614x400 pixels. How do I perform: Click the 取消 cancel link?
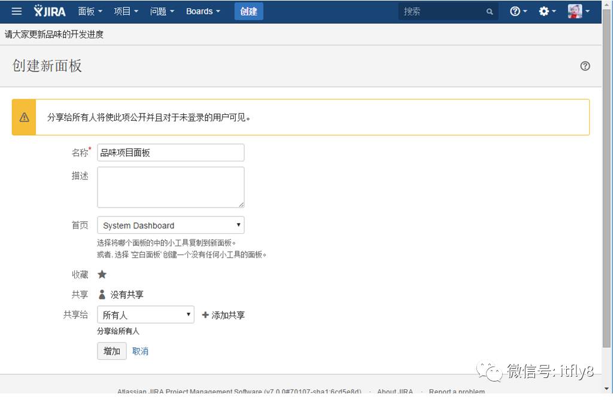point(140,351)
